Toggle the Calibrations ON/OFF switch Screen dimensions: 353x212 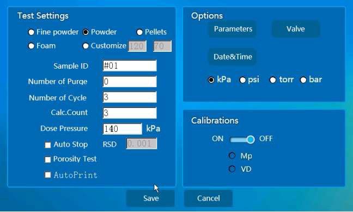[x=242, y=140]
